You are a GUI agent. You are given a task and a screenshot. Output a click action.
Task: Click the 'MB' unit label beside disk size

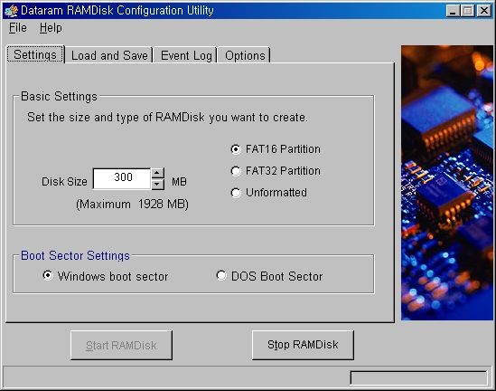click(x=179, y=182)
